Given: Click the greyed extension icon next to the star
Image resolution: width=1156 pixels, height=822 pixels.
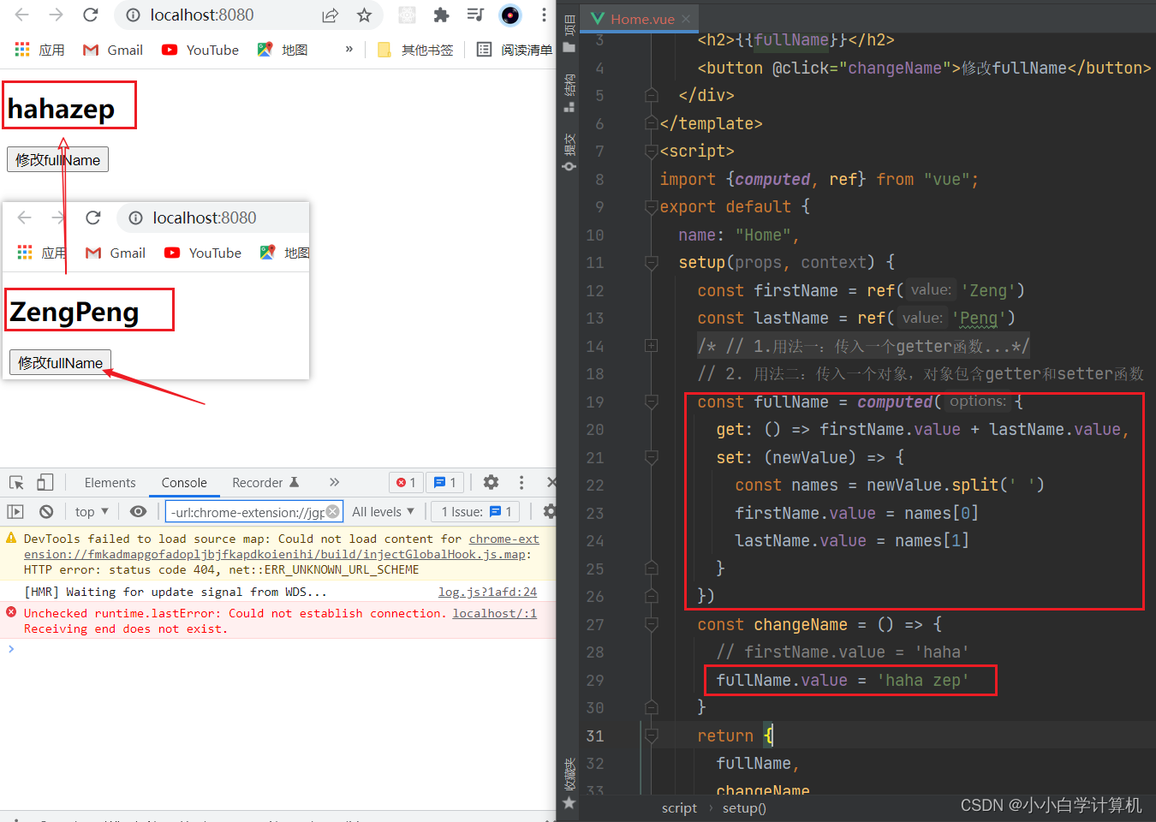Looking at the screenshot, I should (x=408, y=15).
